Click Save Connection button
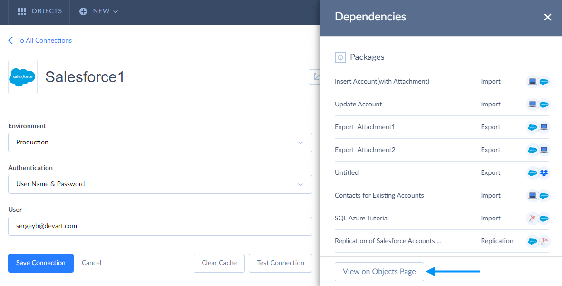Viewport: 562px width, 286px height. coord(41,263)
